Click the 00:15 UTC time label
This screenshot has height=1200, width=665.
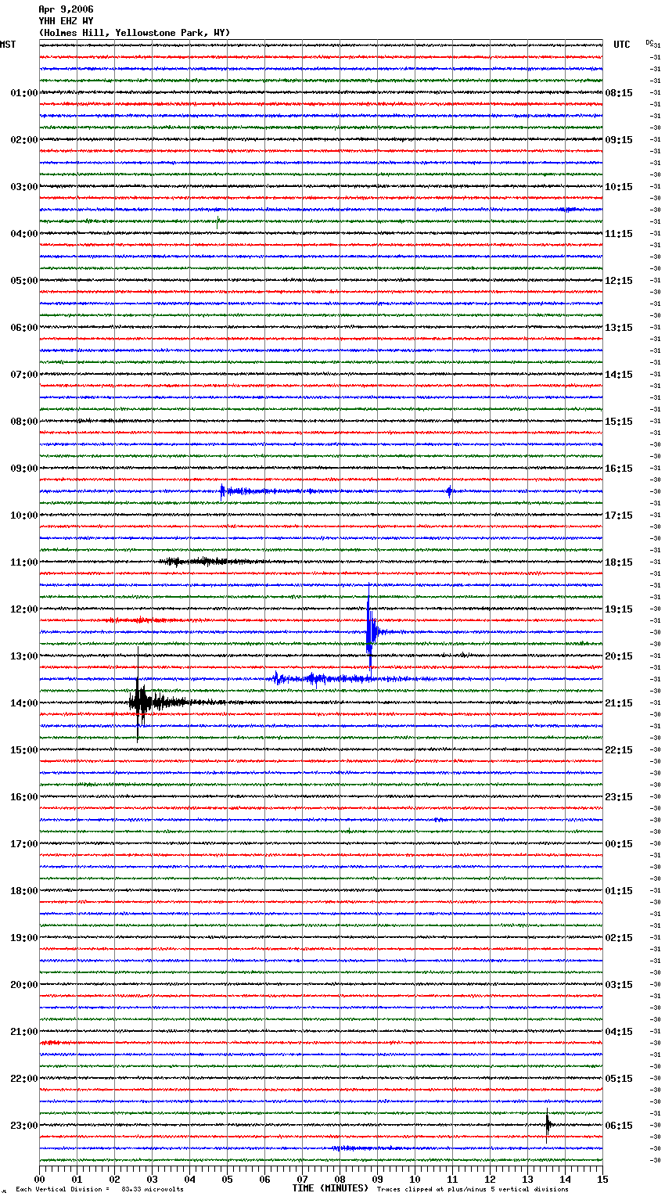(x=619, y=844)
